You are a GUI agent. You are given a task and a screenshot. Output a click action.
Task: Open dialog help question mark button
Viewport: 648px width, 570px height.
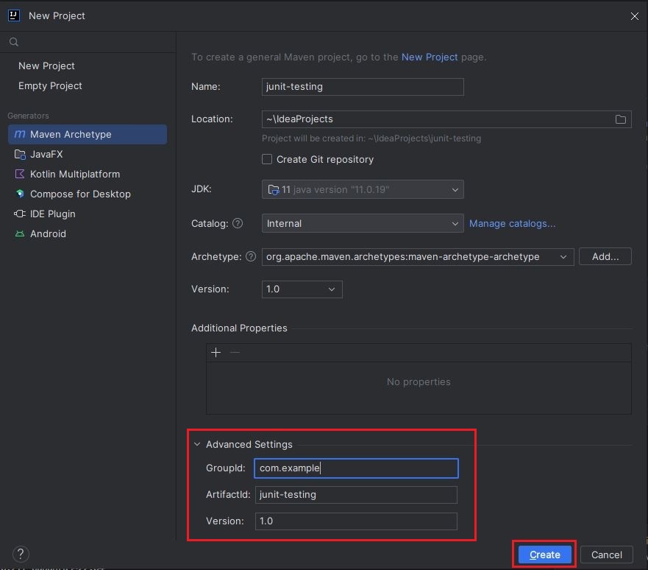tap(21, 554)
